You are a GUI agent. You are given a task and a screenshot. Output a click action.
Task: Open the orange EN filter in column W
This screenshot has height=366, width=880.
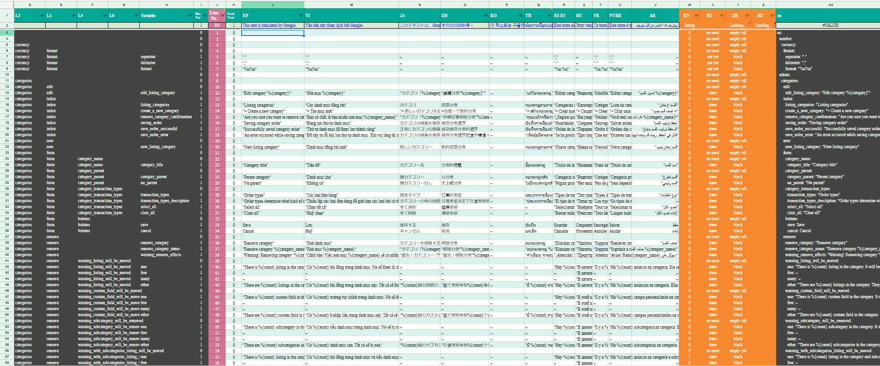click(x=696, y=16)
